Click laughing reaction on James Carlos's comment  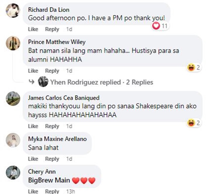click(191, 123)
